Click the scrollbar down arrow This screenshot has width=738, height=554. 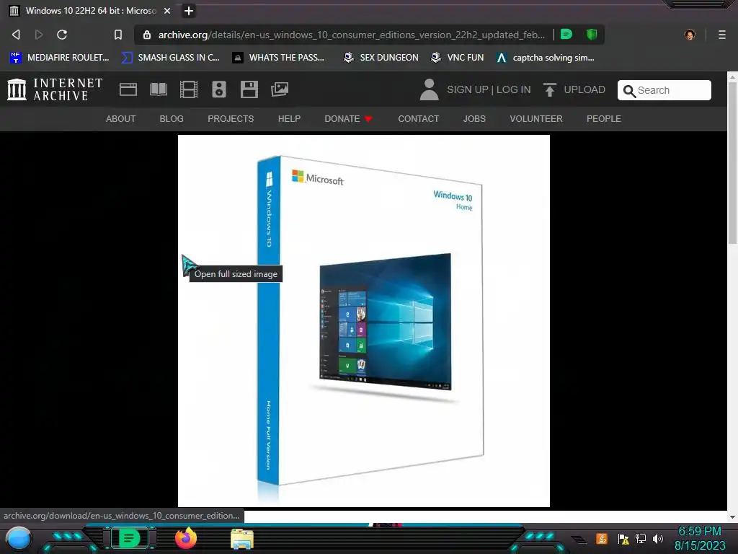coord(732,516)
